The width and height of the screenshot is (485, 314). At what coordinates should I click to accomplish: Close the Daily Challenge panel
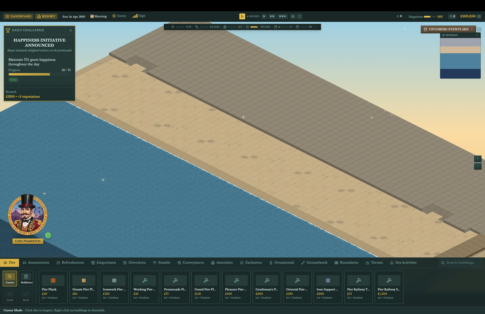[71, 30]
